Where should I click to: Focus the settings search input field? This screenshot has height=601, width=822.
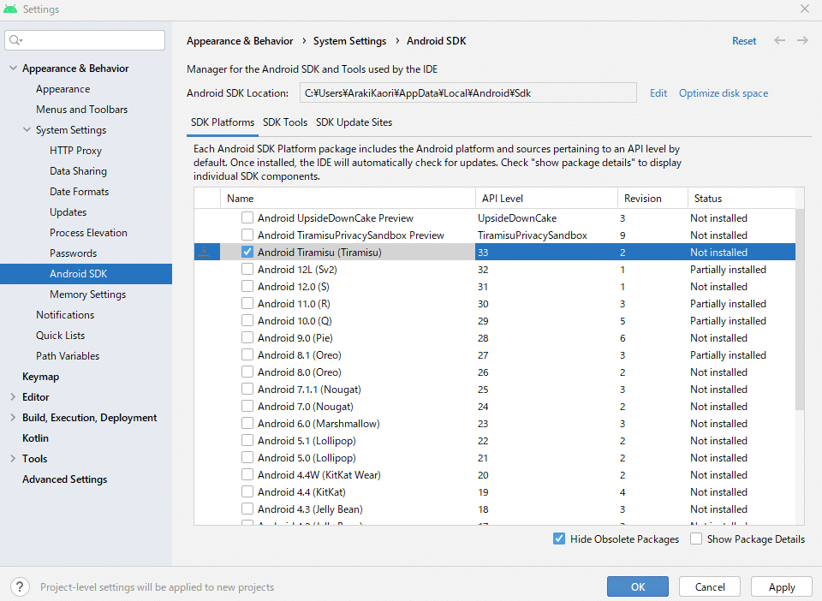[85, 40]
